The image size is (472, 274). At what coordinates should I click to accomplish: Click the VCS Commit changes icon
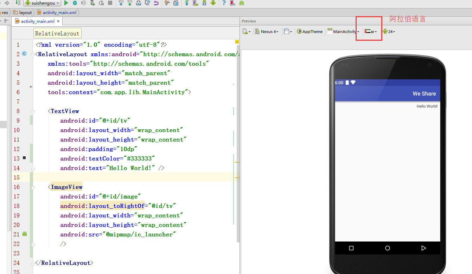tap(130, 3)
